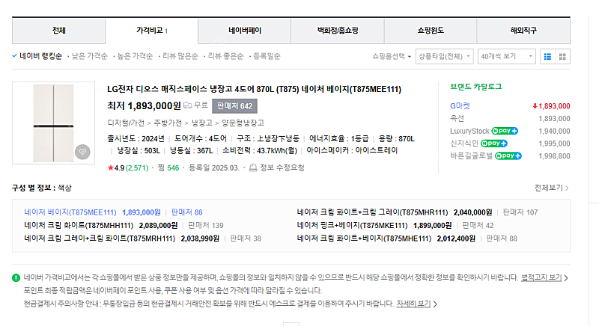Go to the 해외직구 tab
The height and width of the screenshot is (326, 599).
(x=523, y=31)
